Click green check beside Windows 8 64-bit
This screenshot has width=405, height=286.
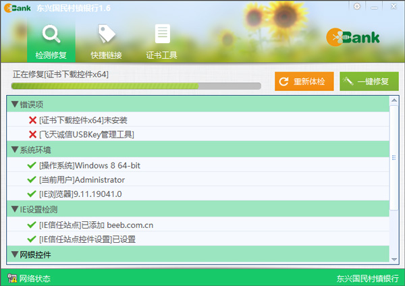[x=32, y=165]
